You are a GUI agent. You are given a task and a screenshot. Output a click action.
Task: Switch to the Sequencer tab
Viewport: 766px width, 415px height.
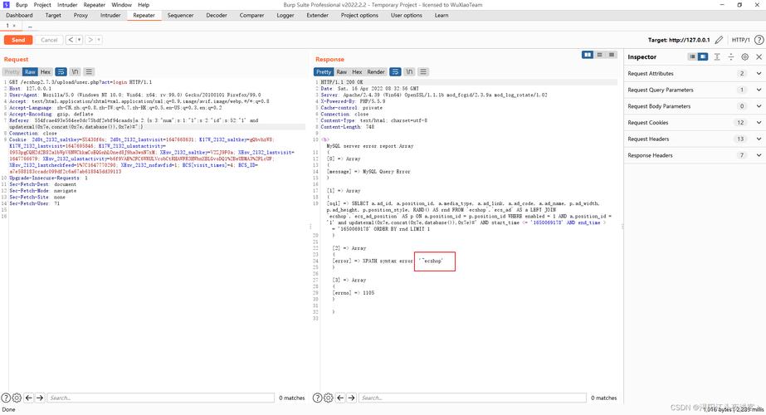[x=180, y=15]
